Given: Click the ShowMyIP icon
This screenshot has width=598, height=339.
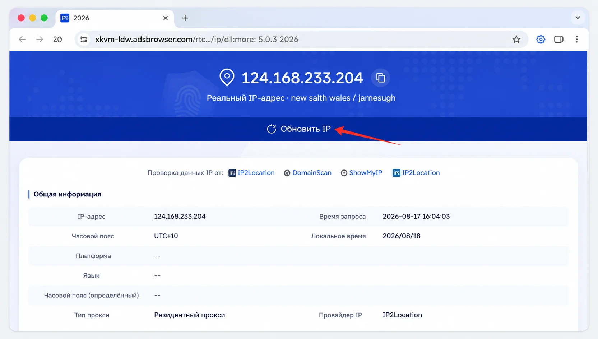Looking at the screenshot, I should 344,173.
